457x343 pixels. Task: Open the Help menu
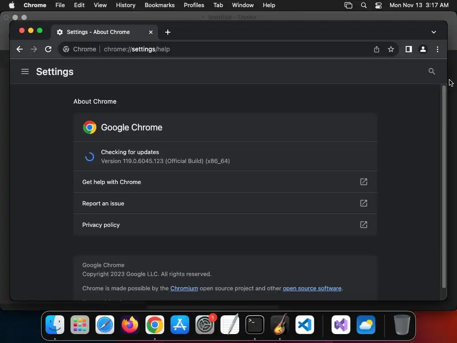pyautogui.click(x=269, y=5)
